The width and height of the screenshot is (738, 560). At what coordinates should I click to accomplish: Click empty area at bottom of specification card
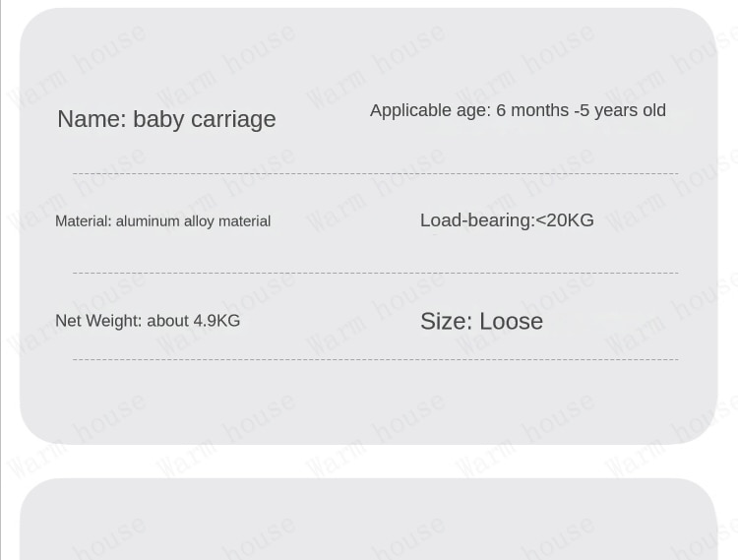pos(369,403)
